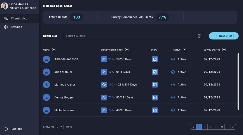The image size is (243, 135).
Task: Click Survey Compliance All Clients 77% value
Action: point(162,17)
